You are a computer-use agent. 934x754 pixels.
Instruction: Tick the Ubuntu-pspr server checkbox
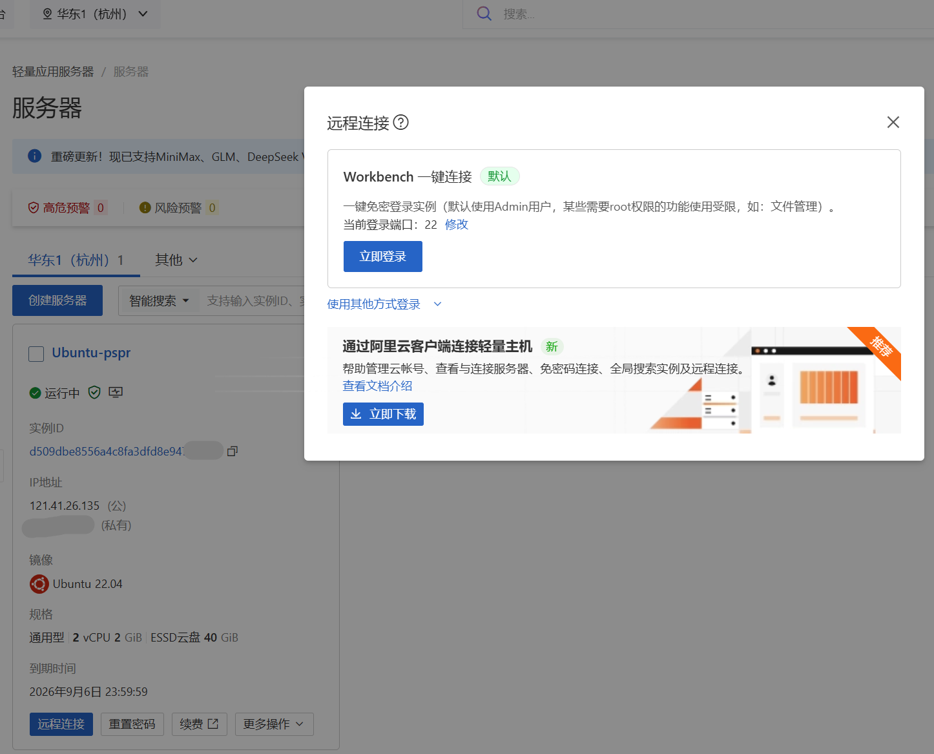[36, 353]
